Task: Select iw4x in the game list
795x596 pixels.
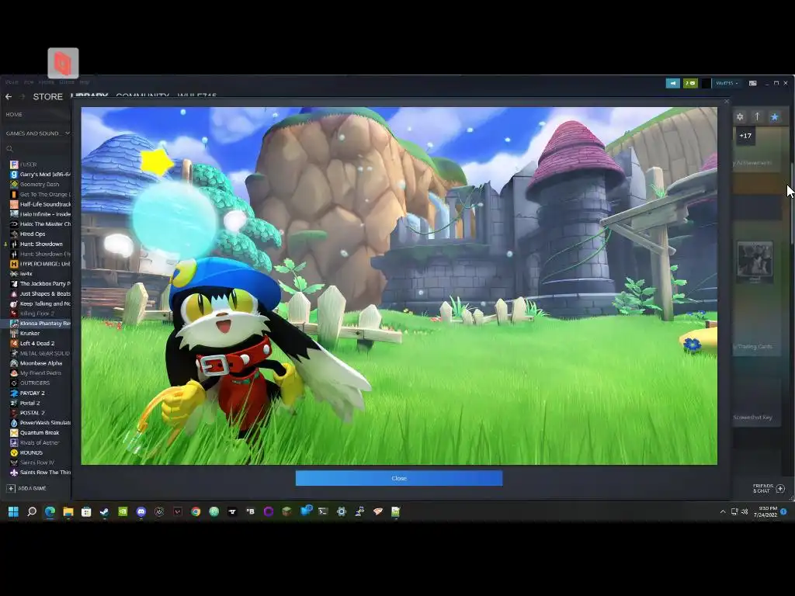Action: [40, 274]
